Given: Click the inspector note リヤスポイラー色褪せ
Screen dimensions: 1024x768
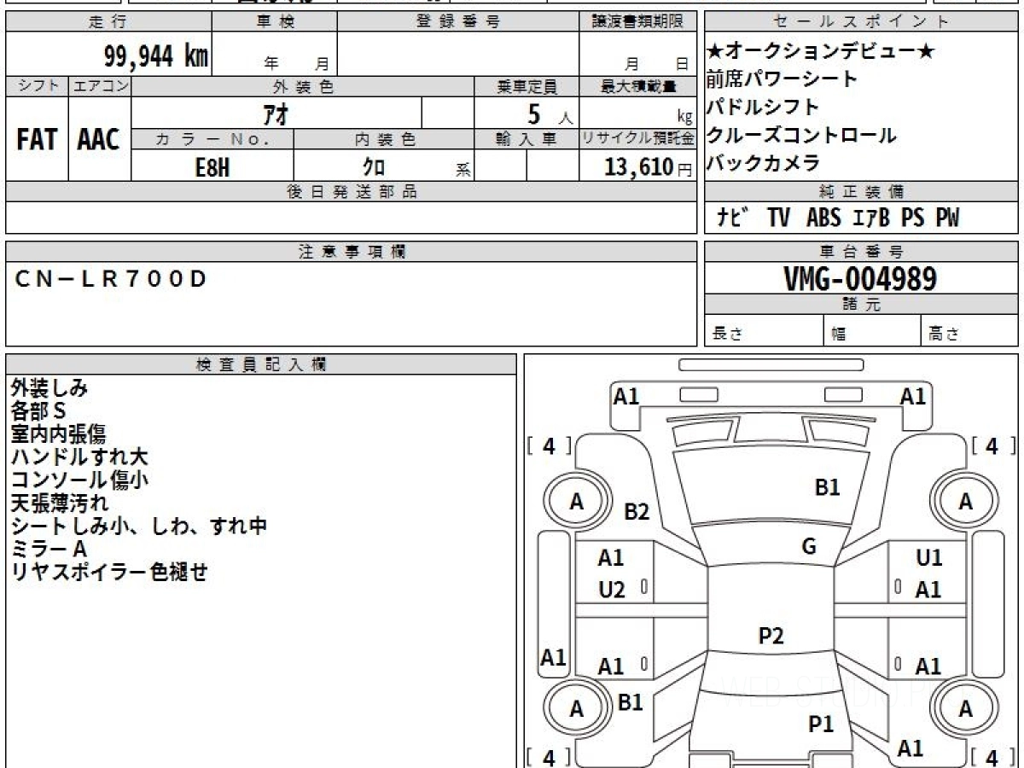Looking at the screenshot, I should click(109, 573).
